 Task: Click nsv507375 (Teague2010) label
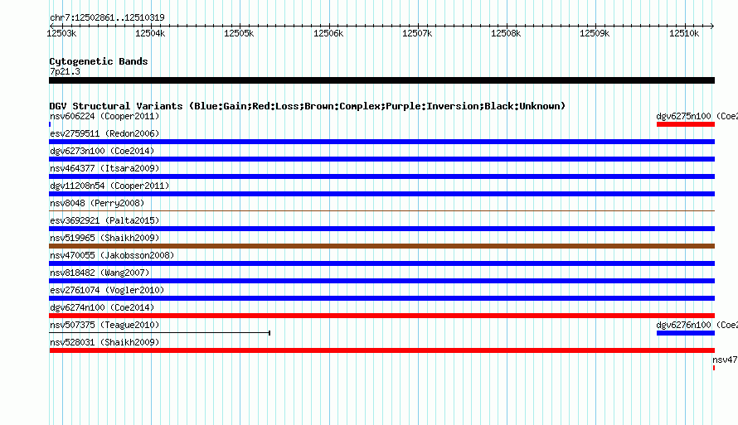point(104,325)
